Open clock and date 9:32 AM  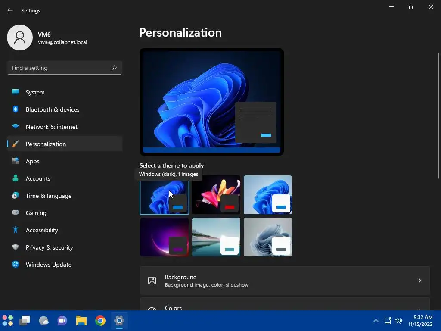pyautogui.click(x=420, y=321)
